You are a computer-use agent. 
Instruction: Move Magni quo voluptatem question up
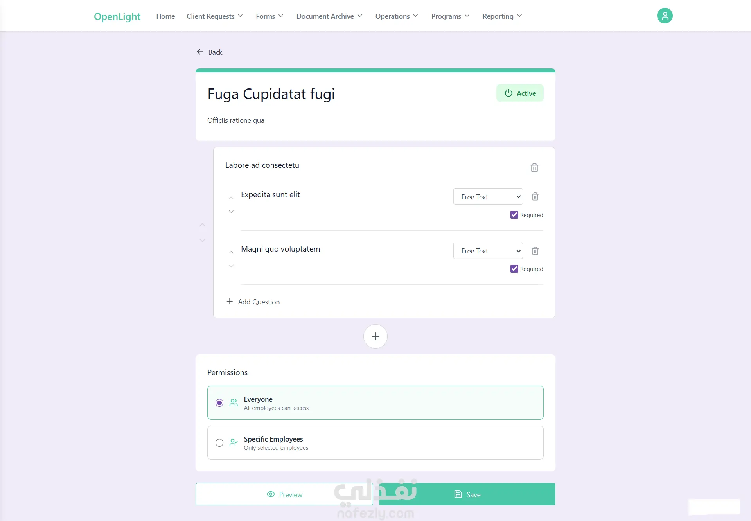(x=231, y=252)
